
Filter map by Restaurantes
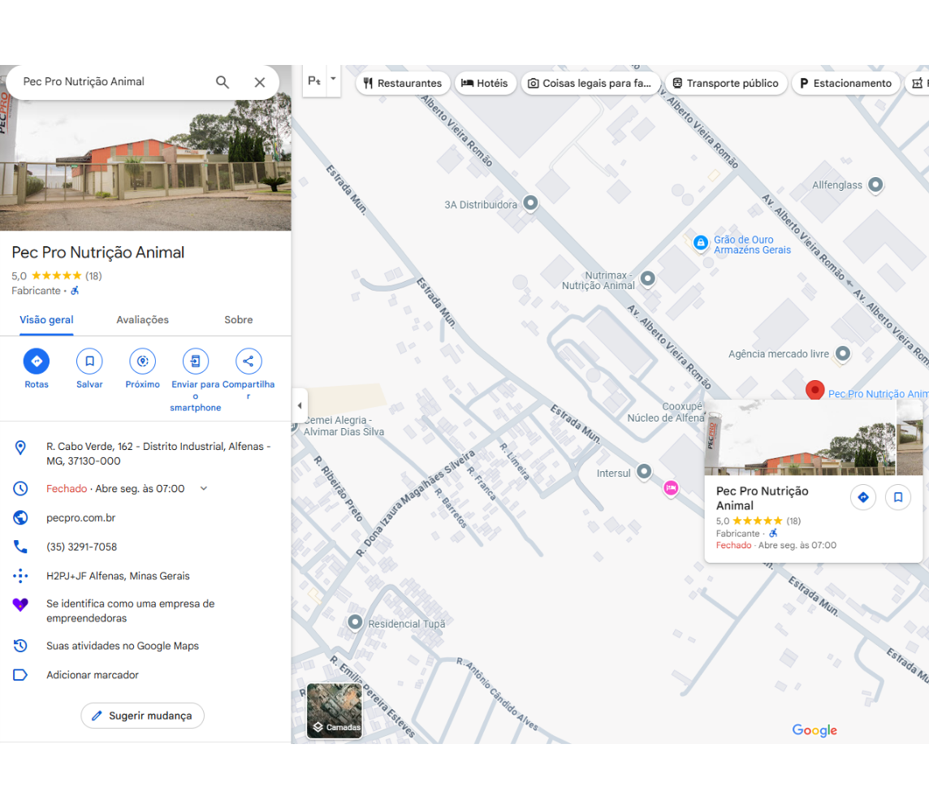[x=403, y=83]
